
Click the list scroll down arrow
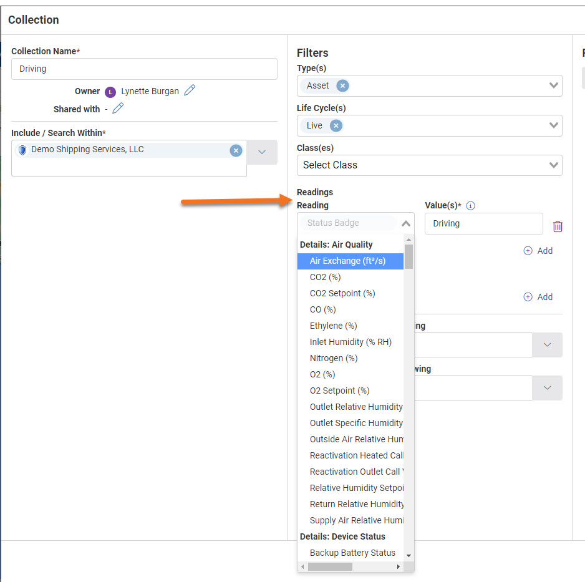[409, 556]
